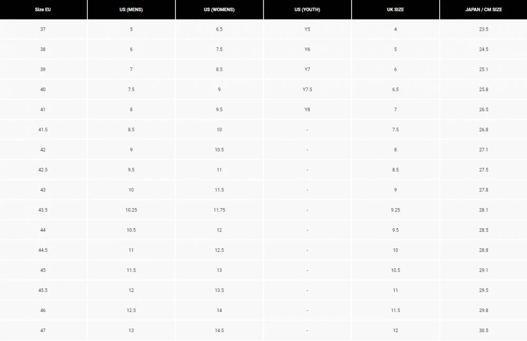
Task: Click EU size 41.5 cell
Action: tap(43, 130)
